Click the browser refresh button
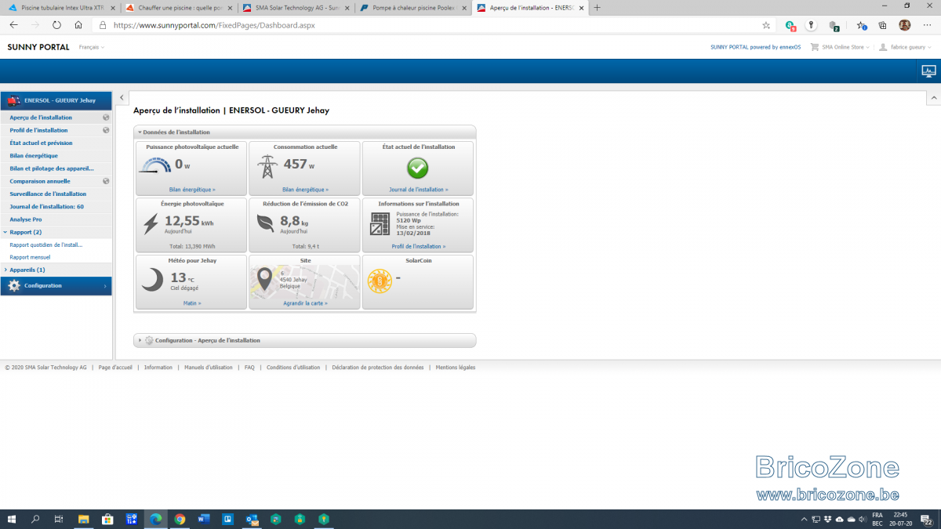The image size is (941, 529). [56, 25]
